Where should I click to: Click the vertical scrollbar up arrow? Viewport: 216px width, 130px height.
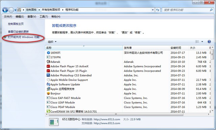[212, 47]
